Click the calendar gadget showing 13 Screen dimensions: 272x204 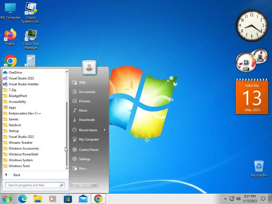pyautogui.click(x=252, y=96)
